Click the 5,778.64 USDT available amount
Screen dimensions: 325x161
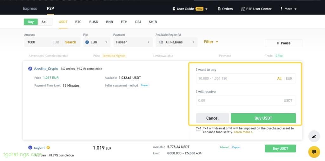coord(178,147)
